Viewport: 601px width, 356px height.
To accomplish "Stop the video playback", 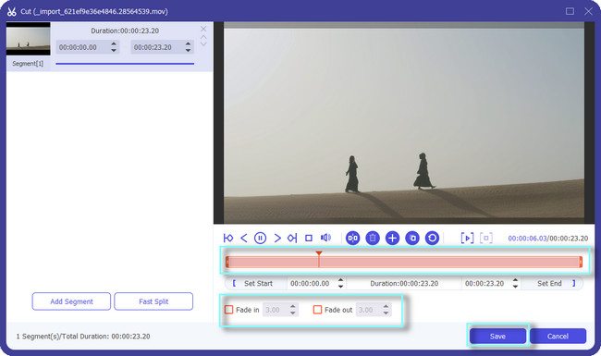I will coord(309,238).
